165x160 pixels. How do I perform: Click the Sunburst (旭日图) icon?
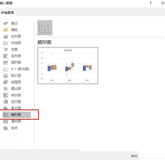[x=6, y=102]
